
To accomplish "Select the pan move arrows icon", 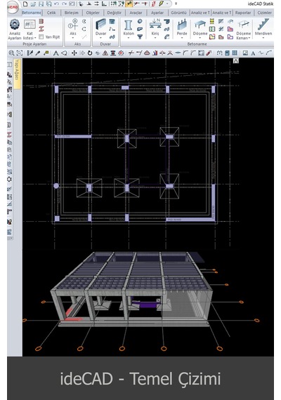I will pos(74,53).
